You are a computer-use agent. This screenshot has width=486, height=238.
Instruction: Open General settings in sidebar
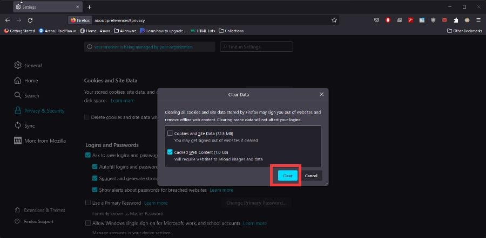[28, 66]
